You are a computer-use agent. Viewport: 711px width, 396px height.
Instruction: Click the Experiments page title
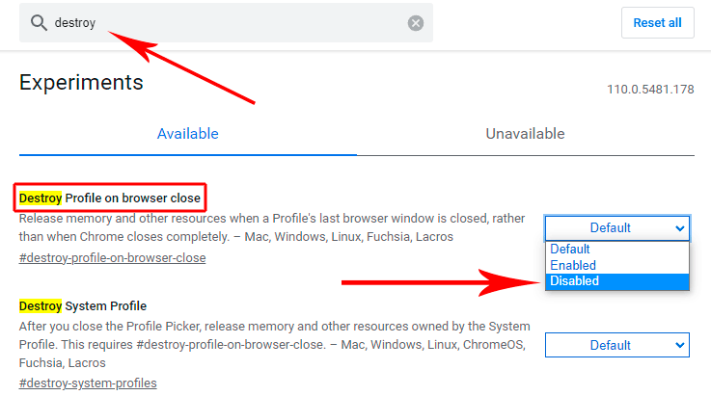81,83
